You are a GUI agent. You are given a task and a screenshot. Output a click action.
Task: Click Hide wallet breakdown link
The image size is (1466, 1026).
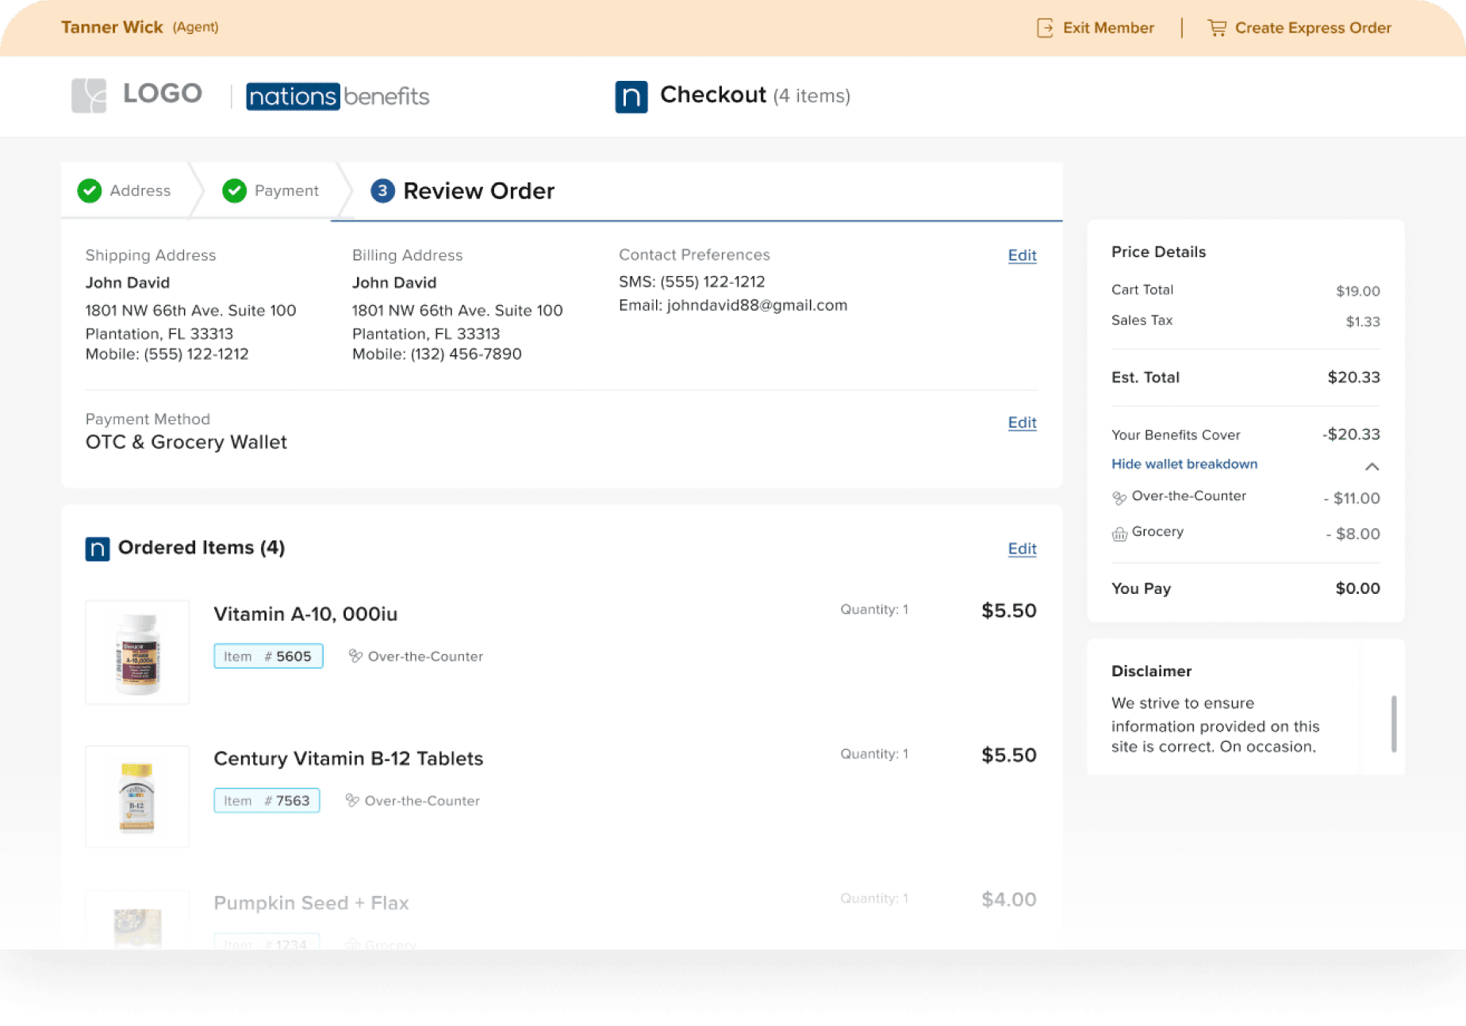(1184, 464)
